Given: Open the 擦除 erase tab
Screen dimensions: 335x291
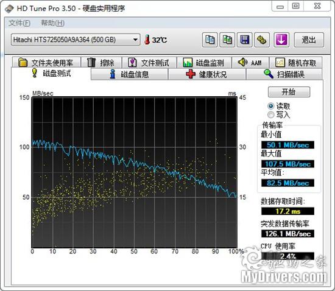Looking at the screenshot, I should coord(101,63).
